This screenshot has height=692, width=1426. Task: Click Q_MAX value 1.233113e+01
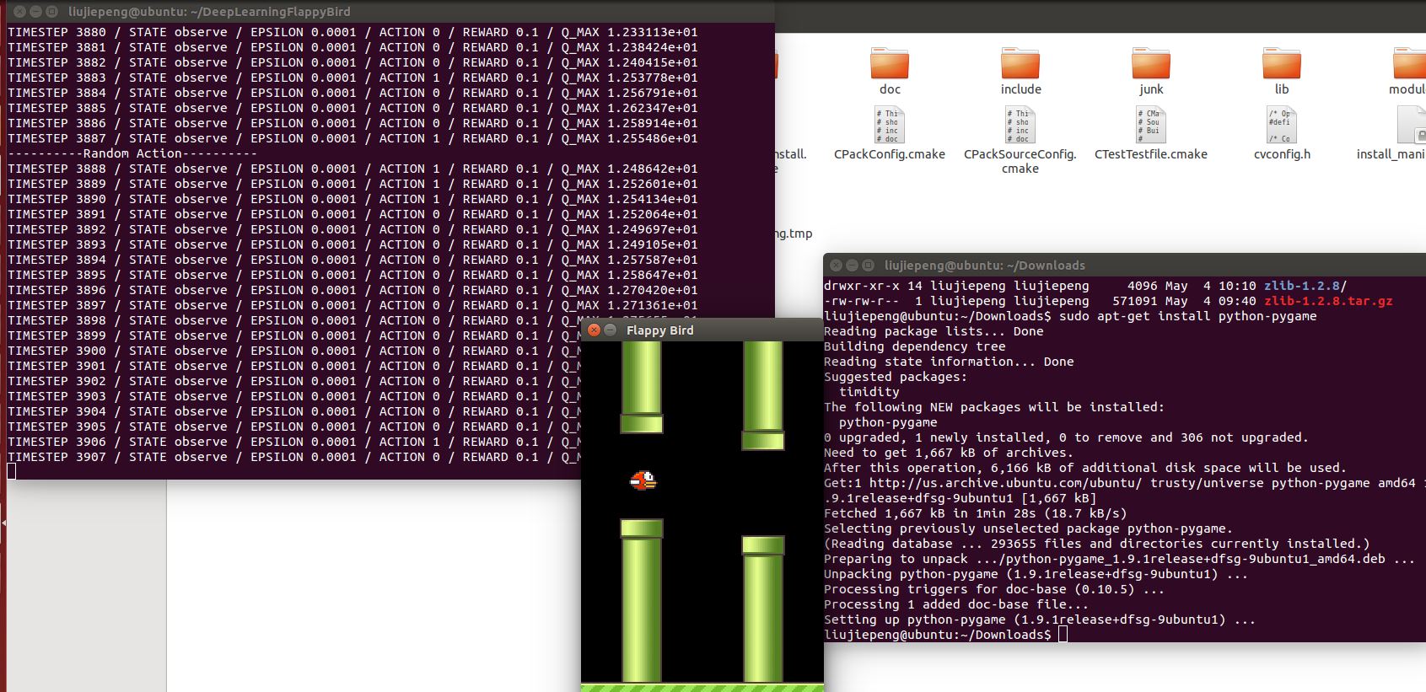653,32
